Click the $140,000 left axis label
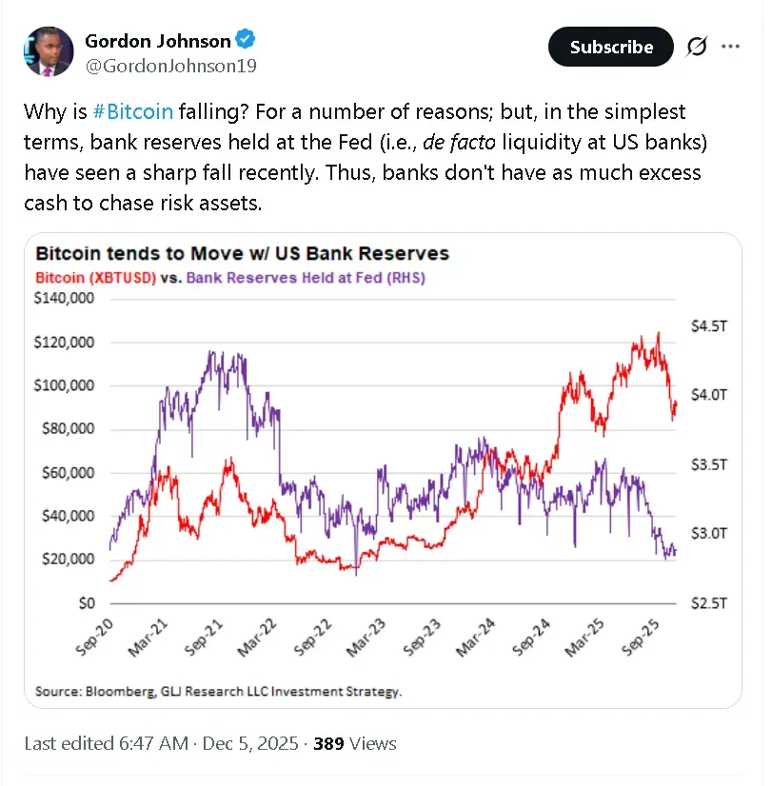 [65, 298]
